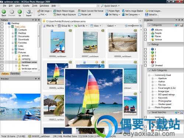Screen dimensions: 184x138
Task: Zoom in thumbnails with plus icon
Action: click(141, 26)
